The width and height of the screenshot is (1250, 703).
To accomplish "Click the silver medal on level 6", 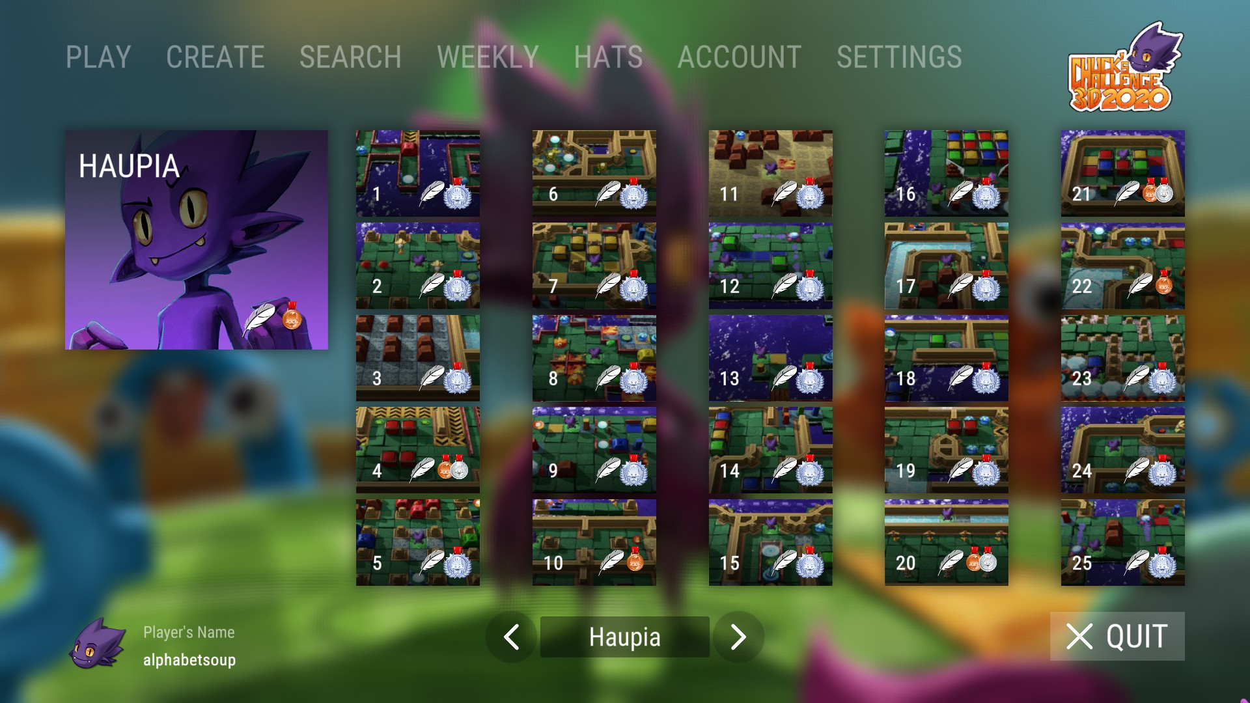I will [633, 194].
